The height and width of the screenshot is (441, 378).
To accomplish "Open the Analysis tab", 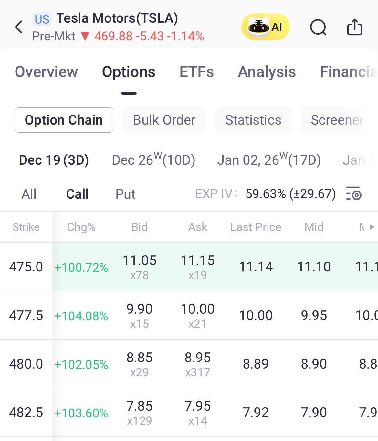I will coord(267,72).
